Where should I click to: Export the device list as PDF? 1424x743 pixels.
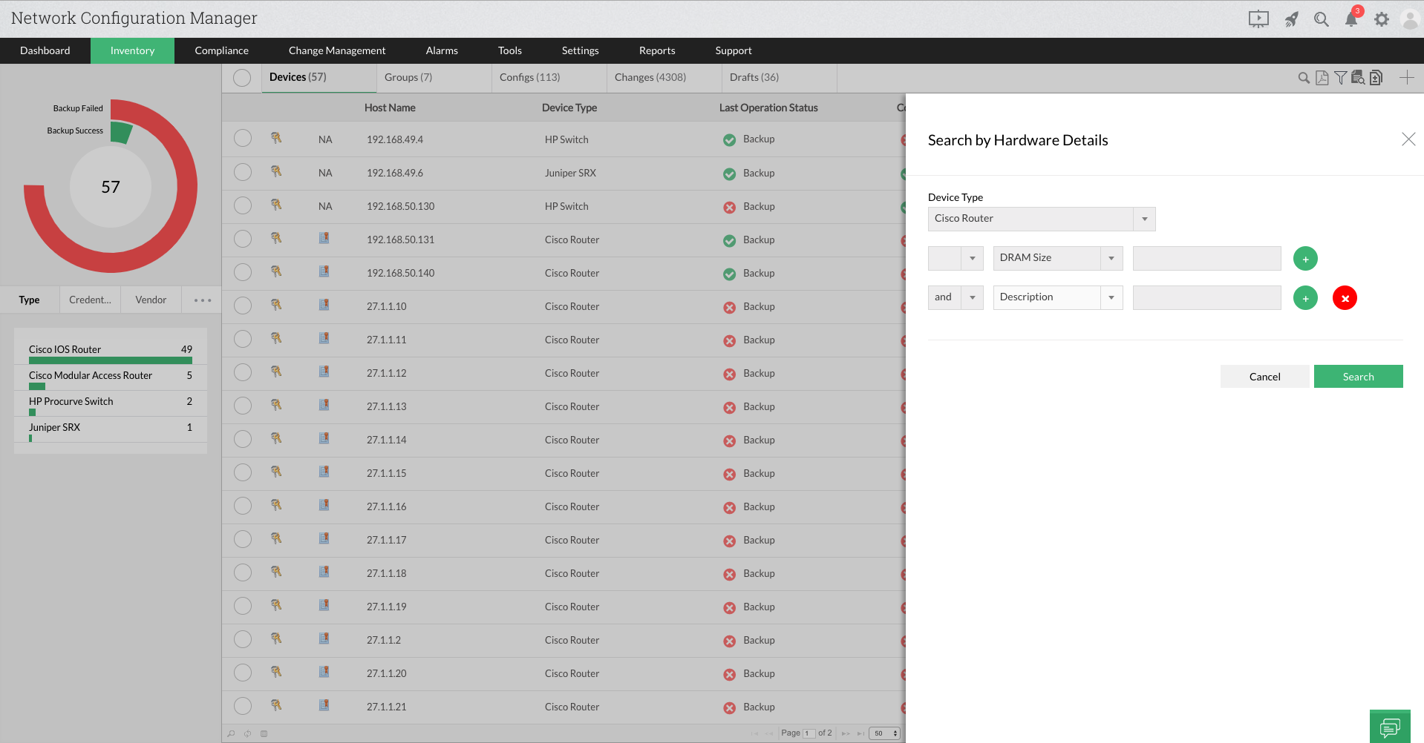click(x=1322, y=77)
